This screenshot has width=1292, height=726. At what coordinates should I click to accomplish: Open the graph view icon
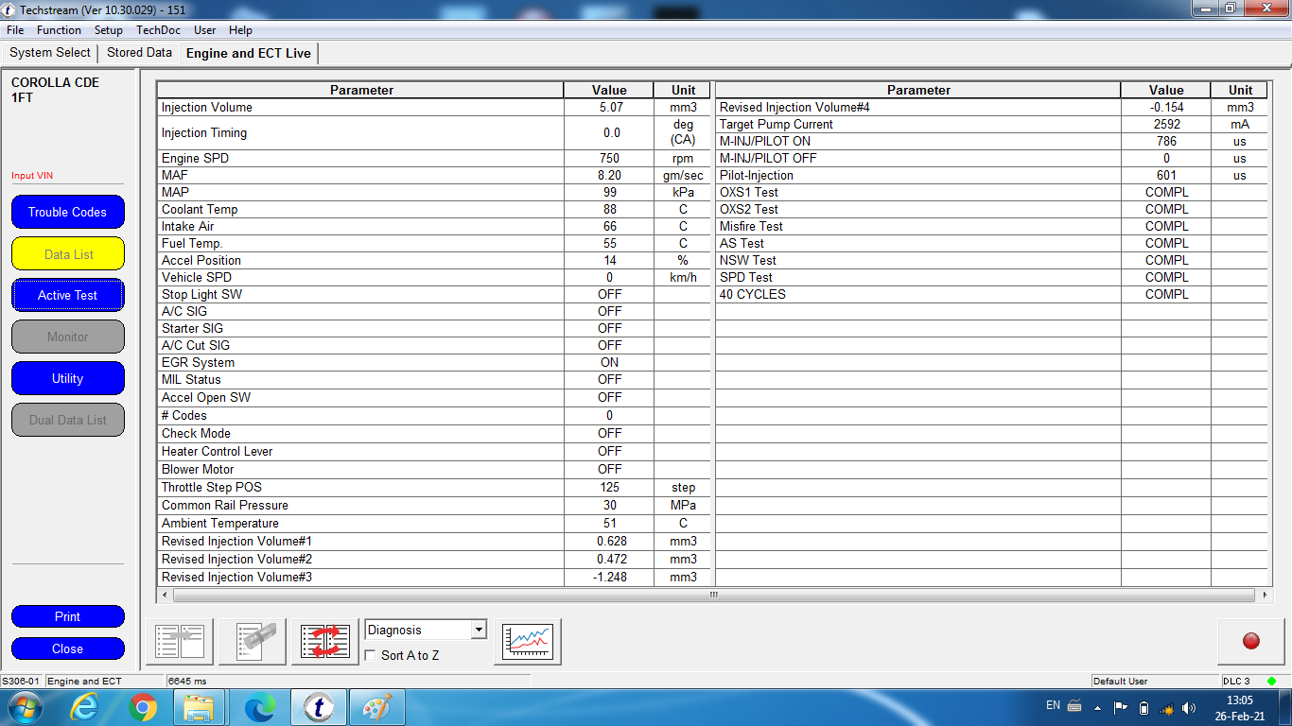tap(528, 642)
